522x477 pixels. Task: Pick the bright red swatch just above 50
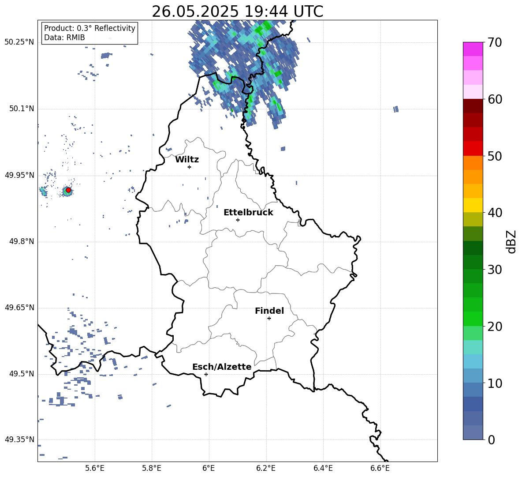[x=473, y=149]
